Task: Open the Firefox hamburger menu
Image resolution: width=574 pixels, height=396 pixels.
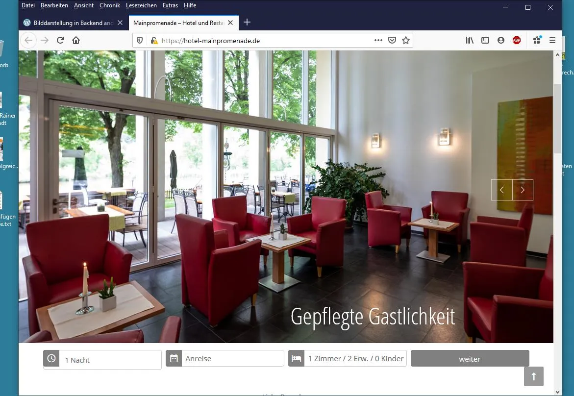Action: coord(552,40)
